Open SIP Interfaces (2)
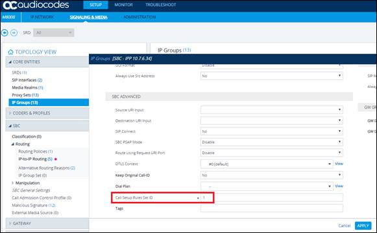The width and height of the screenshot is (377, 233). point(27,80)
